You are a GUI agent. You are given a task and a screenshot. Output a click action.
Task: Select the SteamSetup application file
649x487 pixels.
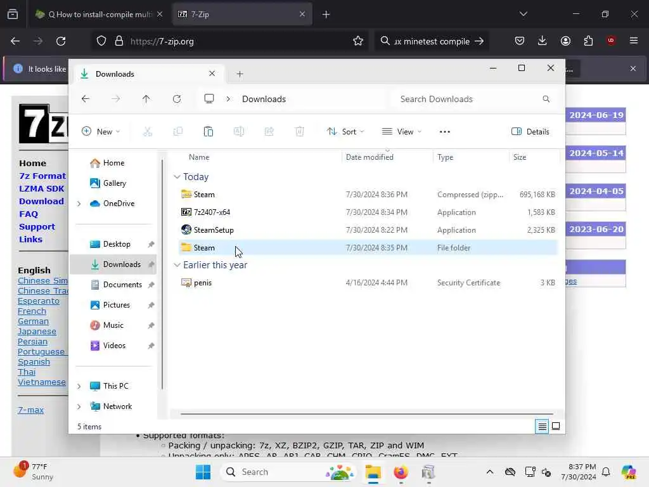pos(368,230)
